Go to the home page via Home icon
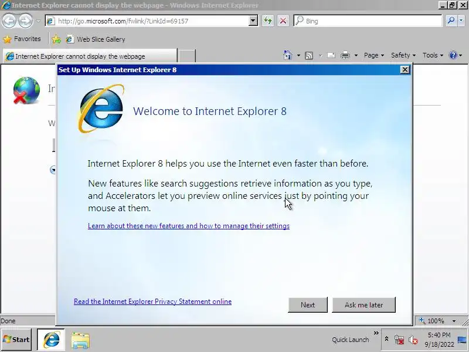 tap(287, 55)
